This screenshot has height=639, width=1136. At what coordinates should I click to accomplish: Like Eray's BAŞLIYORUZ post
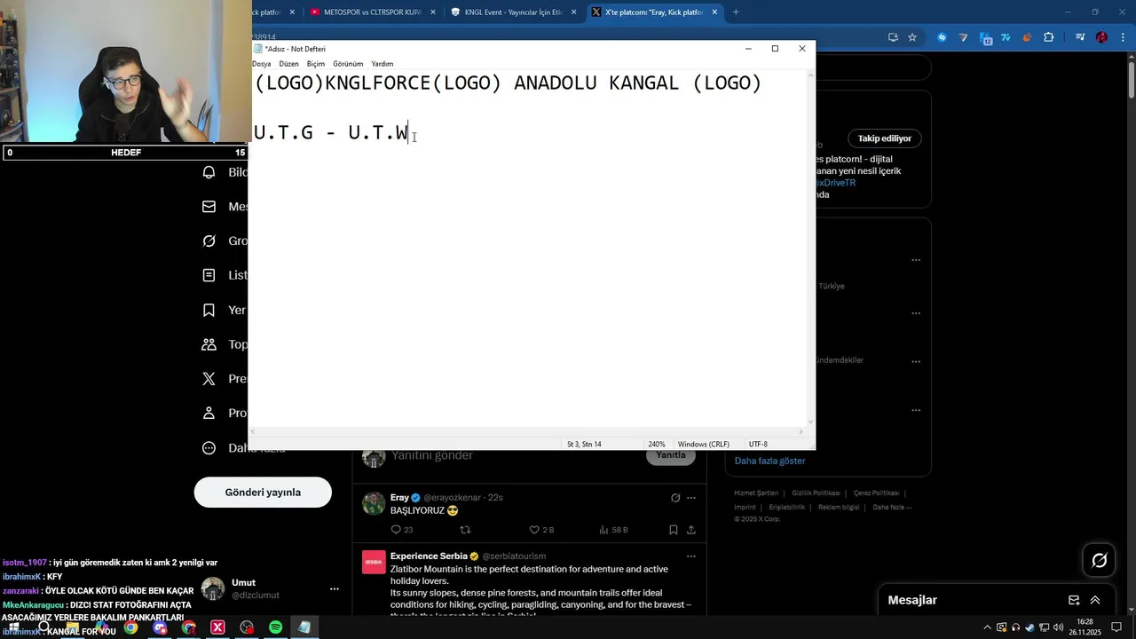coord(534,530)
